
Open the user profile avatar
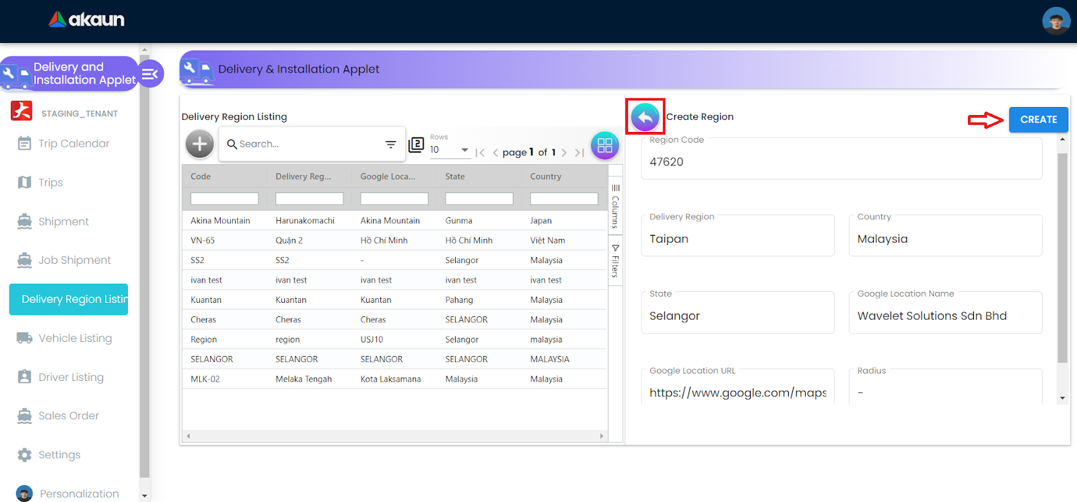(x=1055, y=21)
